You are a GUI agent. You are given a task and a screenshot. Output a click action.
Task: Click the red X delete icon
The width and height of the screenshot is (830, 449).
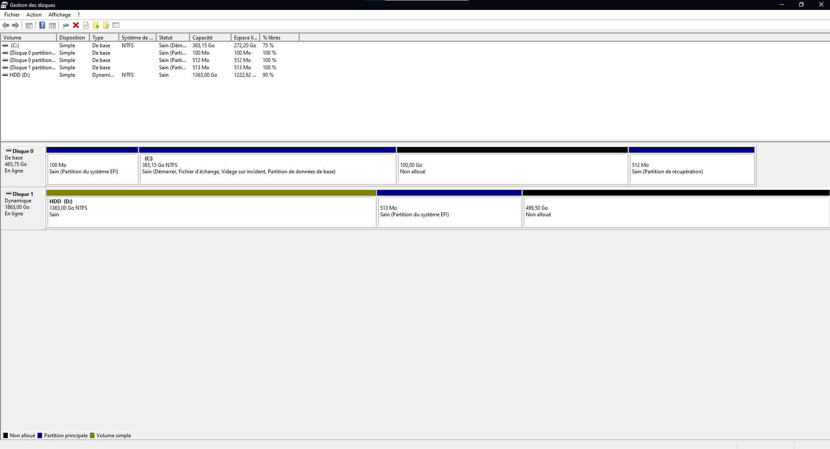pos(76,26)
